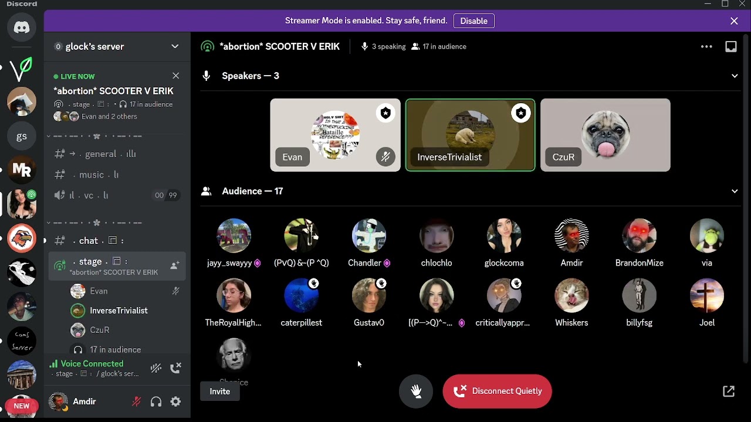
Task: Disconnect from voice via phone icon
Action: 175,368
